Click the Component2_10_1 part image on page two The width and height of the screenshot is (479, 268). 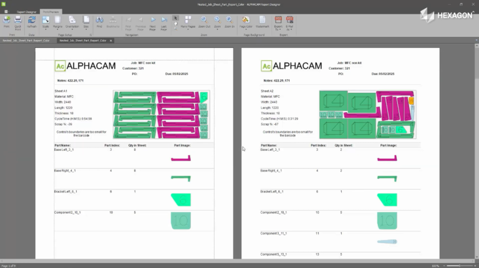tap(387, 221)
